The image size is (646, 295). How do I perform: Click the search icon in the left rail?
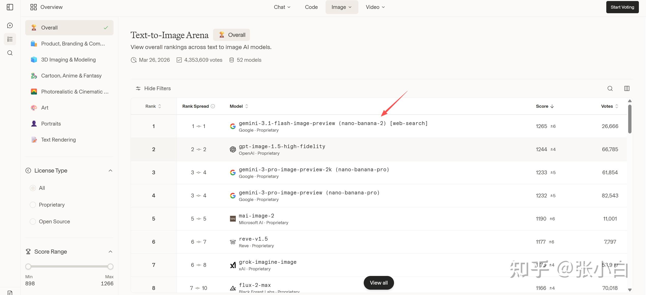point(10,53)
